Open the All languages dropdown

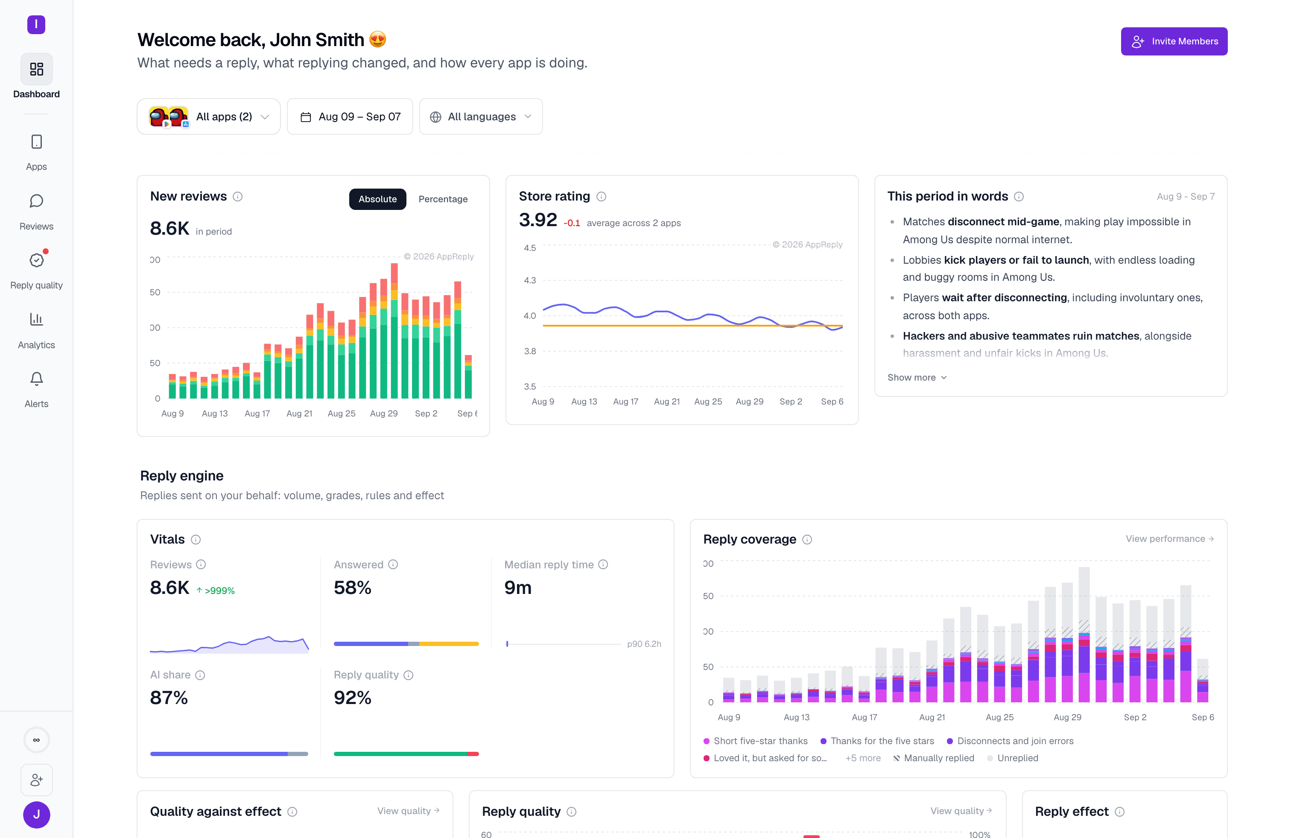tap(481, 116)
